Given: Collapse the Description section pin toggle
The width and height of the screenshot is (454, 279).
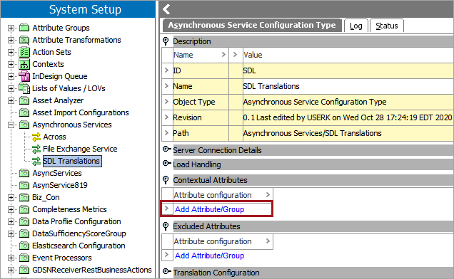Looking at the screenshot, I should point(166,41).
